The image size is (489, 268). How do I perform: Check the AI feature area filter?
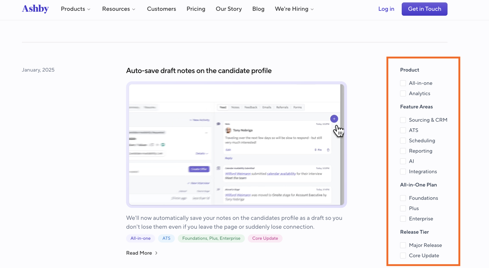click(403, 161)
